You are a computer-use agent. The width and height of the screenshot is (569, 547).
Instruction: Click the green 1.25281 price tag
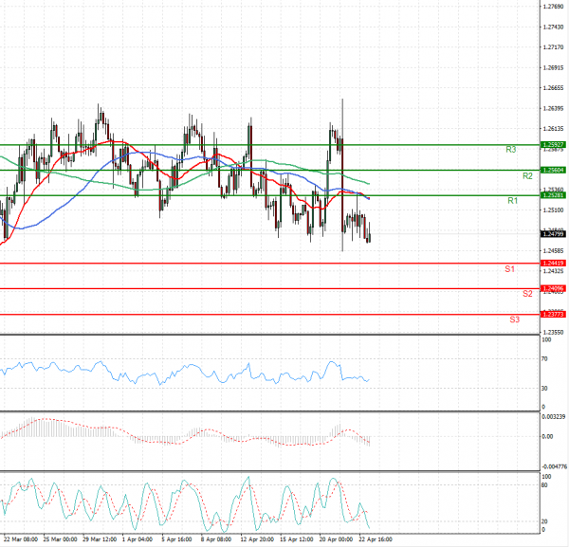point(553,195)
